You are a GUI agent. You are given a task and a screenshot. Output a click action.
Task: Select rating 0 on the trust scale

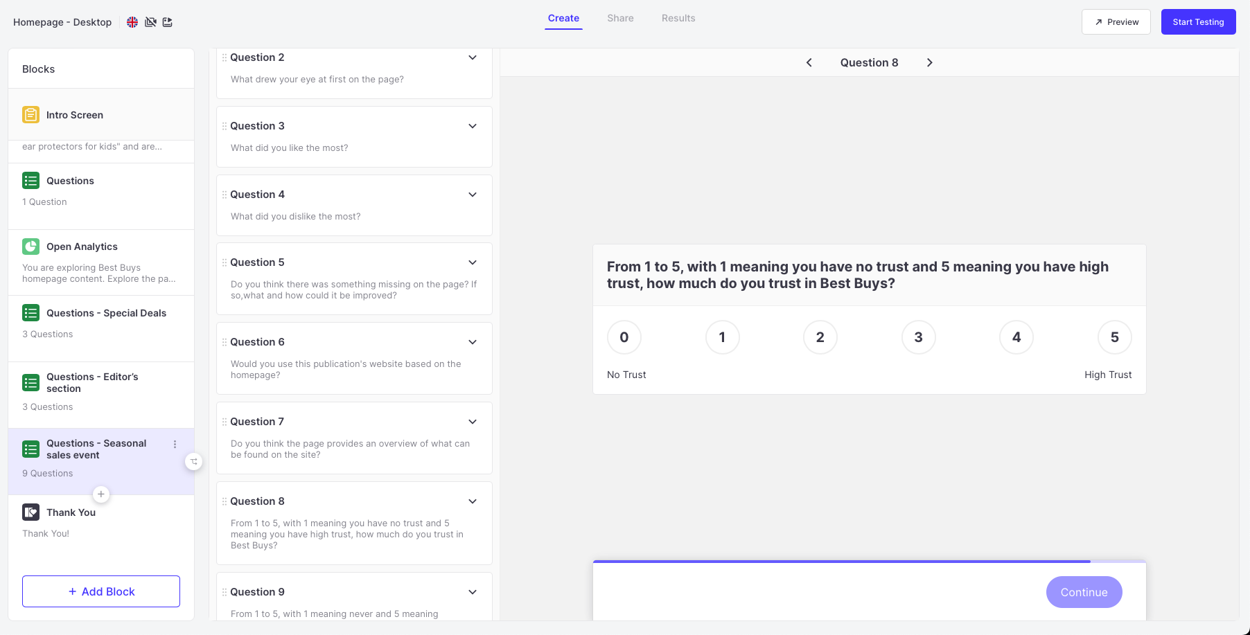pos(624,337)
